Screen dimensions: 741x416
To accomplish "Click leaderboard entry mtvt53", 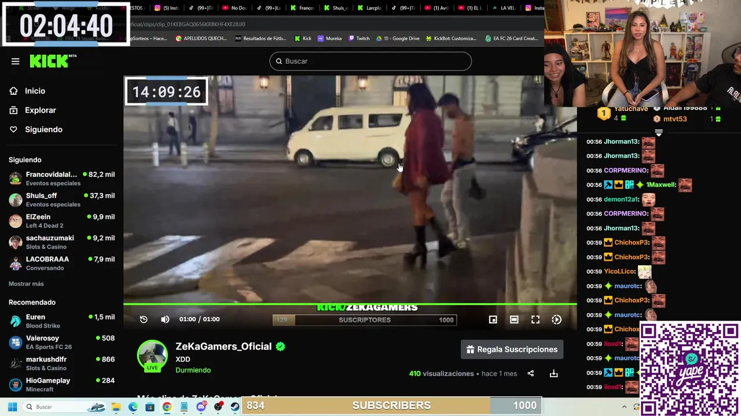I will coord(675,119).
